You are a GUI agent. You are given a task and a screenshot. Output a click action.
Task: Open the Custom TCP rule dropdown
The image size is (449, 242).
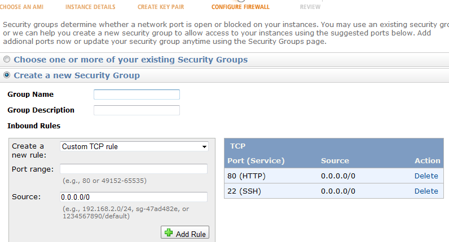(134, 146)
